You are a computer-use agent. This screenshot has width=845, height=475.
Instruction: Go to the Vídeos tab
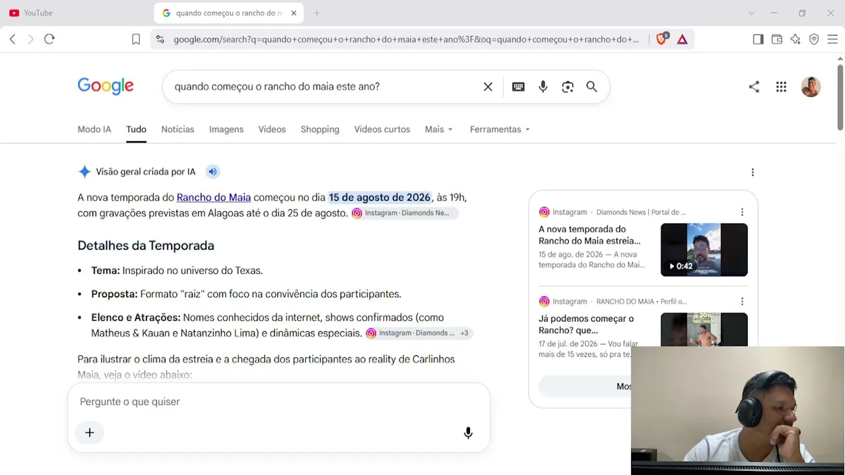(272, 129)
